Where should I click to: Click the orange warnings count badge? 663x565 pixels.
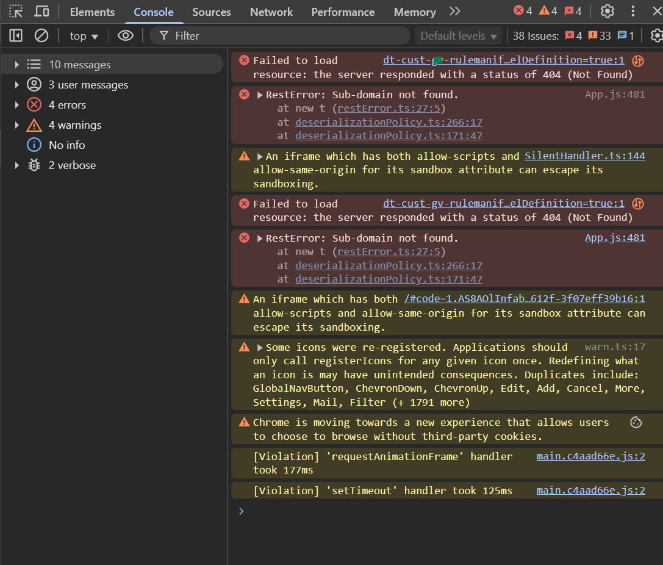coord(548,10)
